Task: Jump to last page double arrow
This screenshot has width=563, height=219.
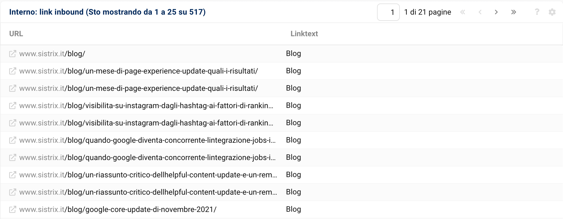Action: (513, 12)
